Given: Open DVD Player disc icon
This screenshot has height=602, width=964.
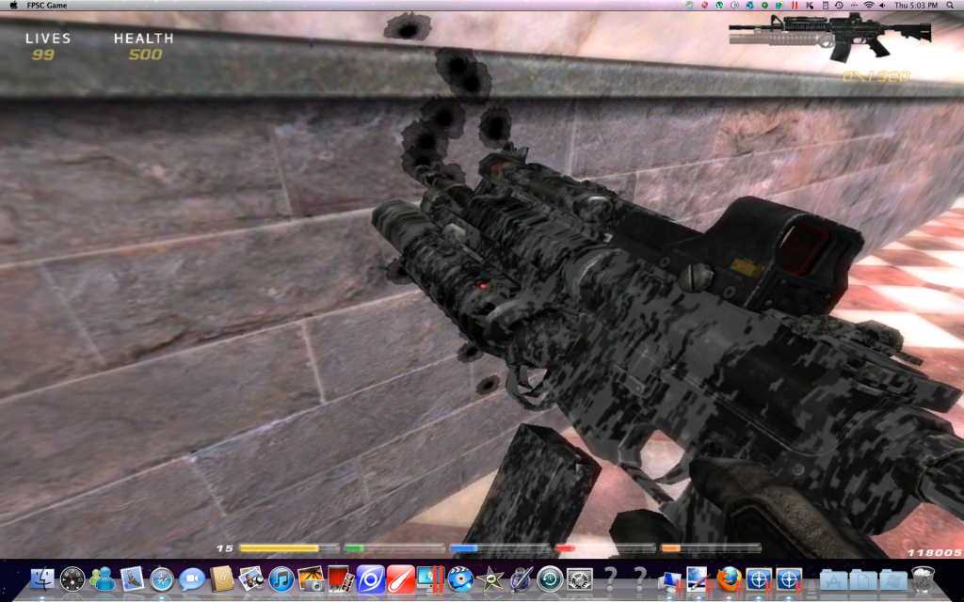Looking at the screenshot, I should coord(459,579).
